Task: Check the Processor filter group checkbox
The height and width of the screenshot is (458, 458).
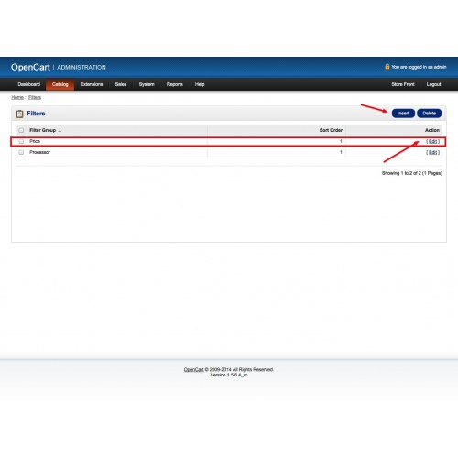Action: tap(21, 152)
